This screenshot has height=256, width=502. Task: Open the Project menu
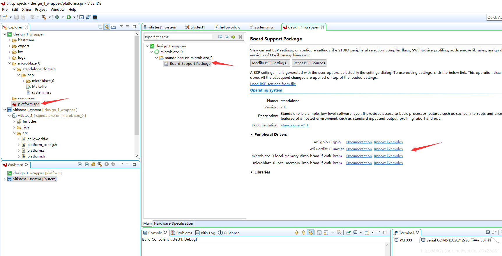coord(41,10)
